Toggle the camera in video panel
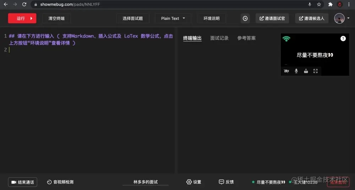 [x=286, y=71]
